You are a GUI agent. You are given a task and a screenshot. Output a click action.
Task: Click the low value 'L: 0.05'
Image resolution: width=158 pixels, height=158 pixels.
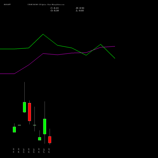[80, 11]
